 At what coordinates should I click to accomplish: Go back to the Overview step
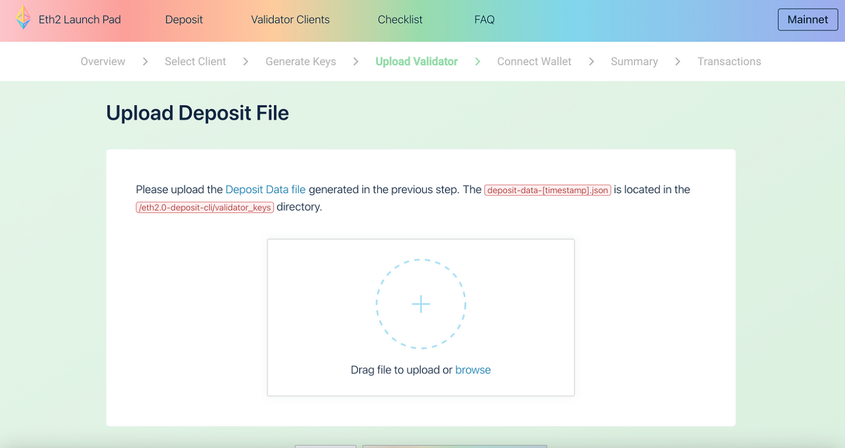[x=103, y=62]
